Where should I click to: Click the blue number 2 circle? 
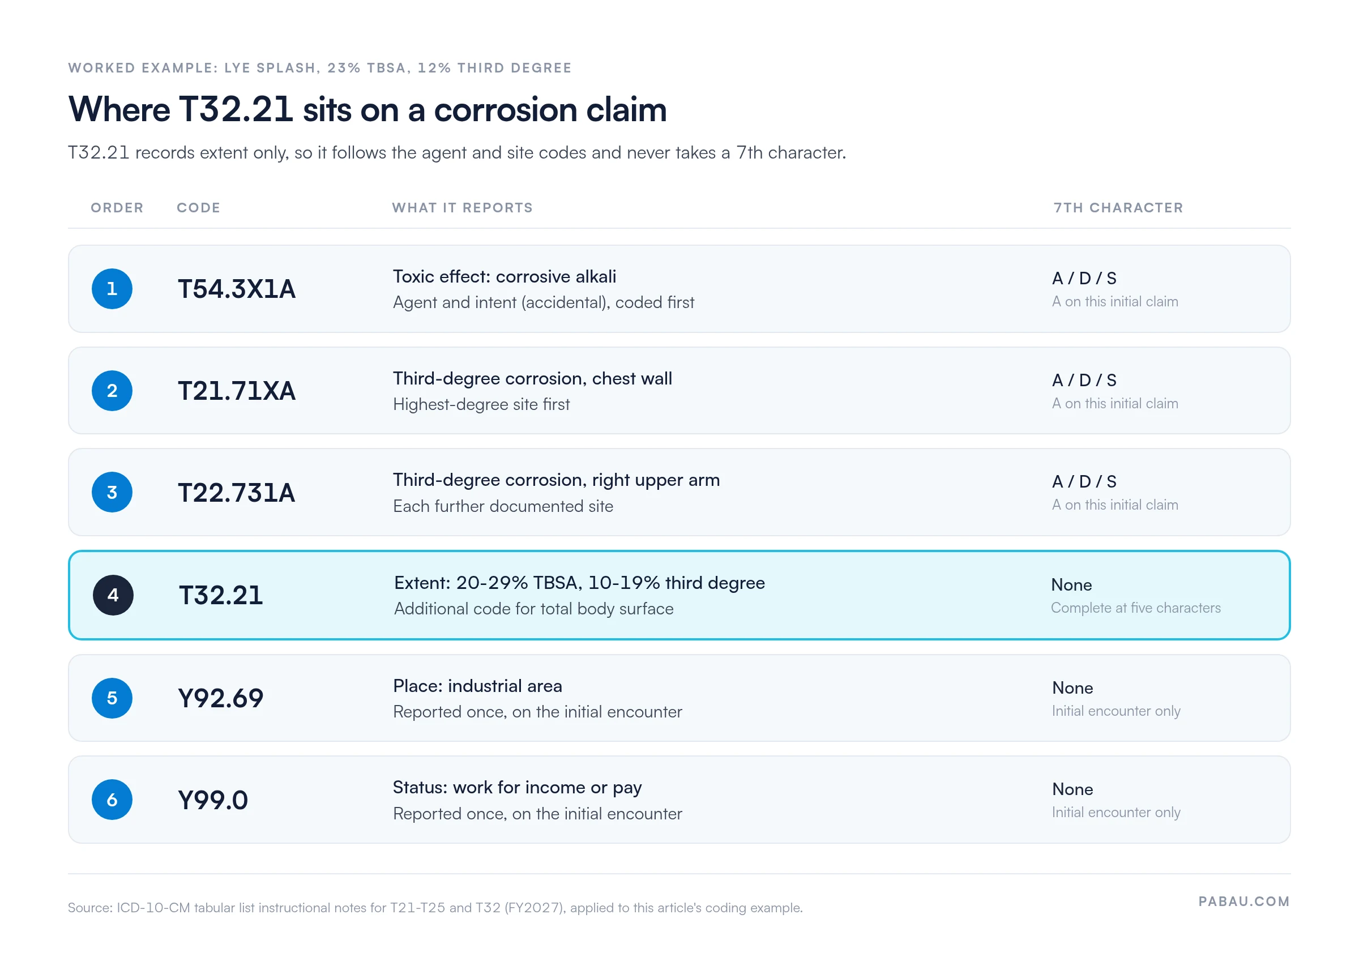point(112,391)
